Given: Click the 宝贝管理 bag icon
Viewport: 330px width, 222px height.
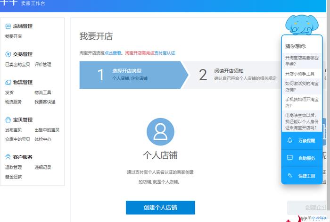Looking at the screenshot, I should point(8,120).
